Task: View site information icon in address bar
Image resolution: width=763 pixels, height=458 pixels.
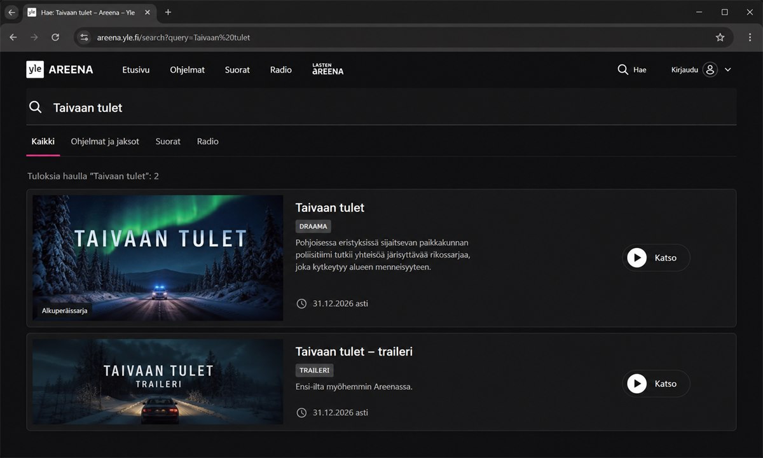Action: click(x=85, y=38)
